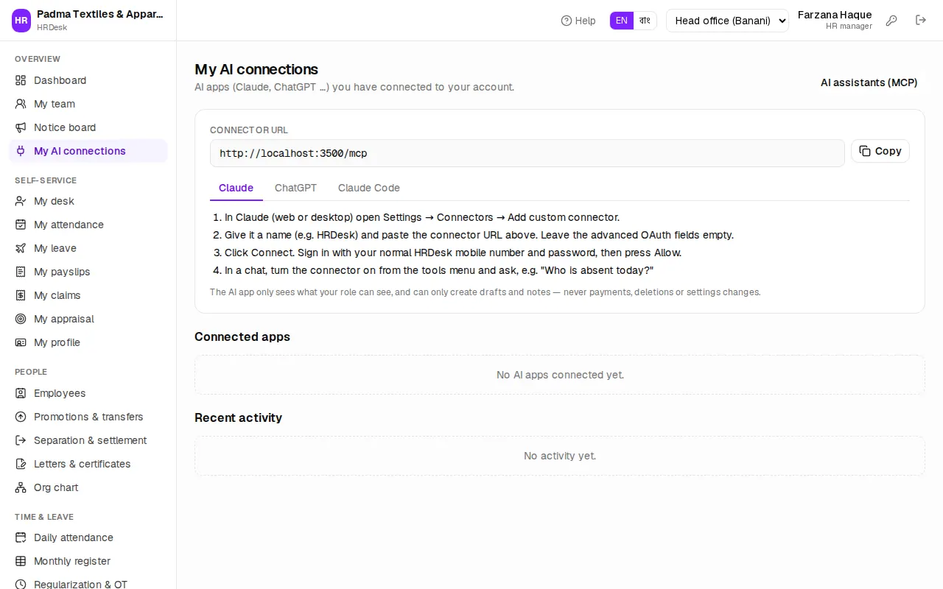The image size is (943, 589).
Task: Open the Head office (Banani) dropdown
Action: point(727,21)
